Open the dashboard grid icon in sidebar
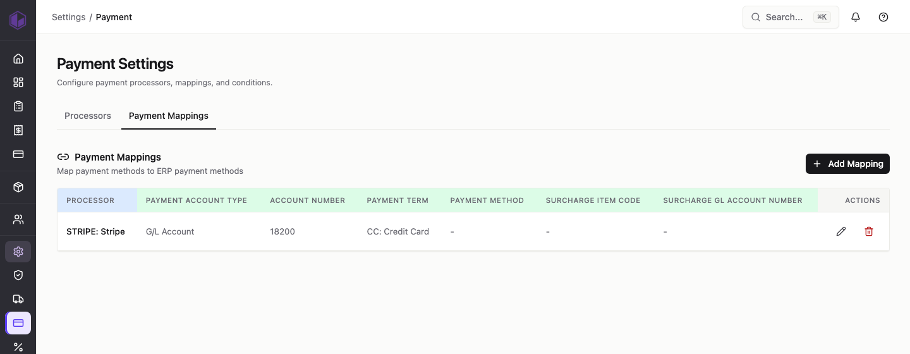This screenshot has width=910, height=354. point(18,82)
